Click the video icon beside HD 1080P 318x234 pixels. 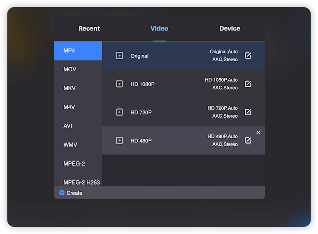(119, 84)
